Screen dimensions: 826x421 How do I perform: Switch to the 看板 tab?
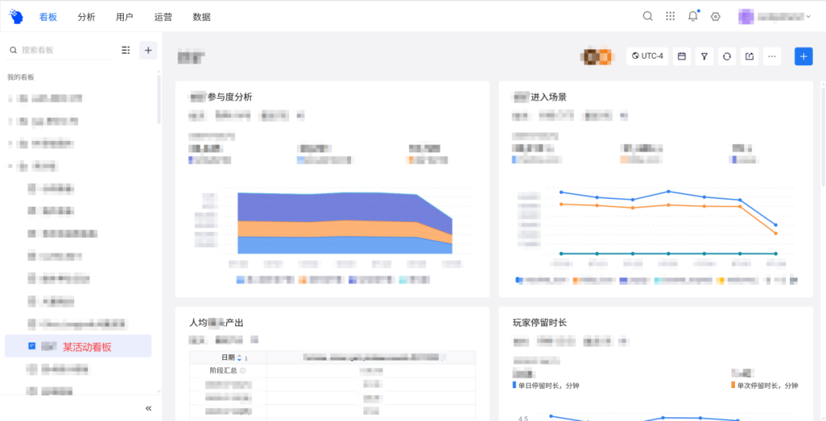(x=48, y=17)
